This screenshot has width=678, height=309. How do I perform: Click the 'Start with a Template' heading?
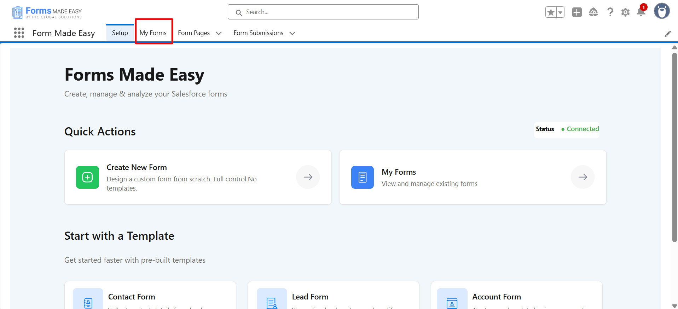point(119,236)
